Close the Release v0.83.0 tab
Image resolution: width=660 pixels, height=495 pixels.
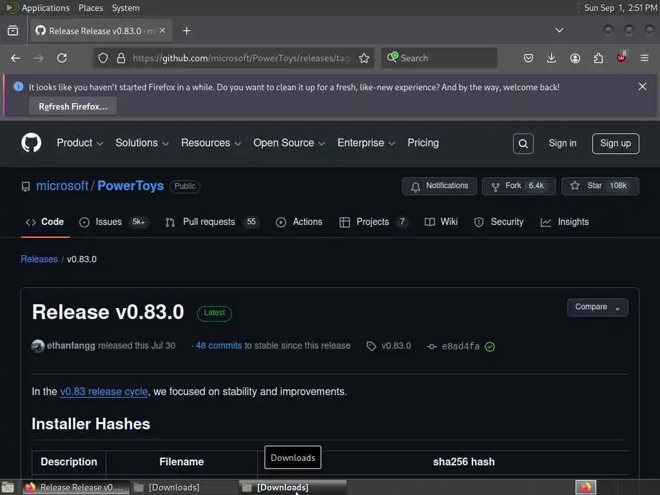(x=162, y=31)
